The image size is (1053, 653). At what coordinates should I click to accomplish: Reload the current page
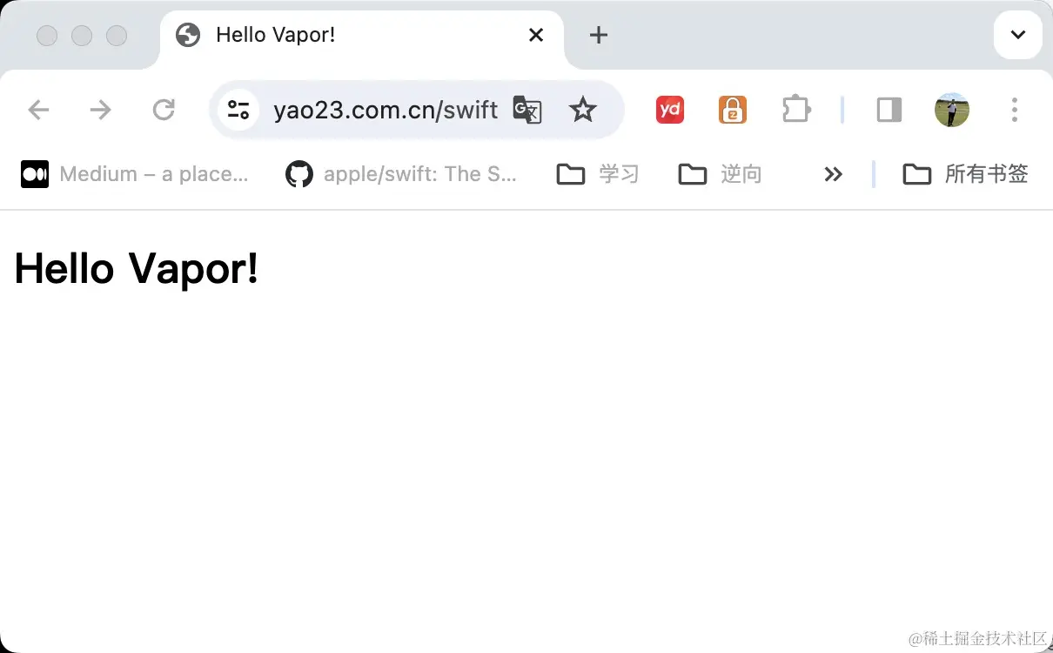164,110
